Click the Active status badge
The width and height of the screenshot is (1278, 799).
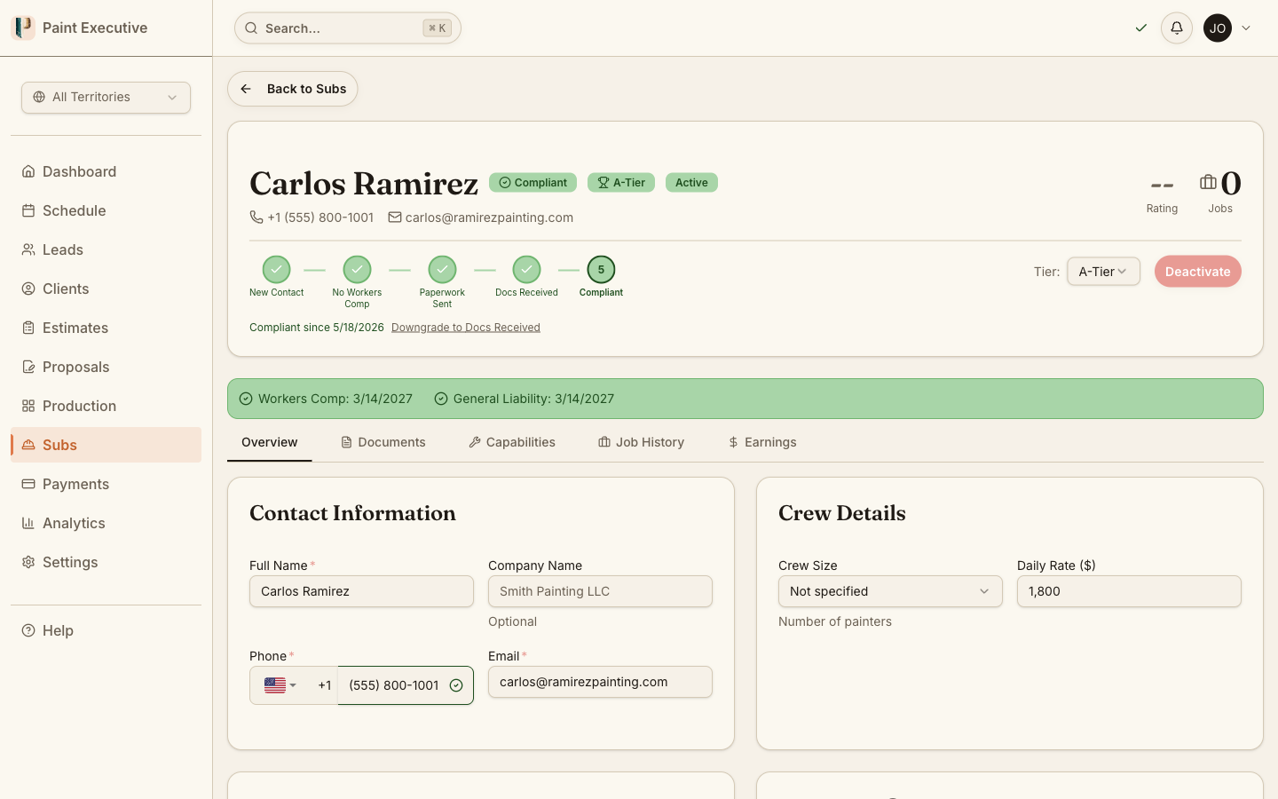(691, 183)
